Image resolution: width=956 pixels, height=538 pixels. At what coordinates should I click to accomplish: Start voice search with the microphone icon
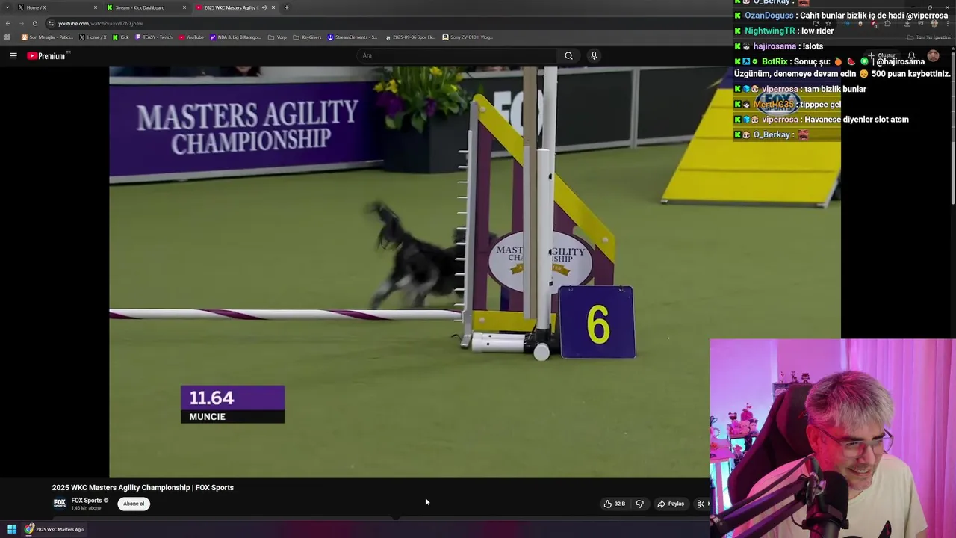coord(594,55)
